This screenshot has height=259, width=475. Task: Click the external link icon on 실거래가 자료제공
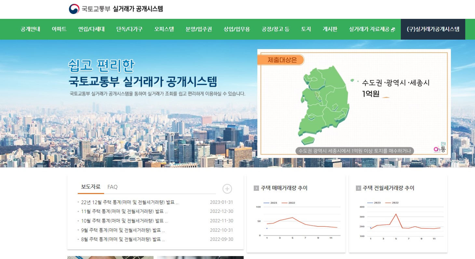393,29
